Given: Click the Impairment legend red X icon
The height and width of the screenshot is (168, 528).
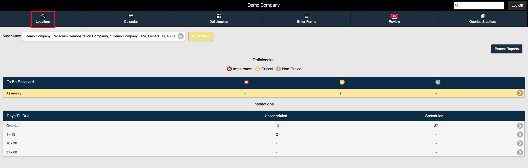Looking at the screenshot, I should (x=229, y=69).
